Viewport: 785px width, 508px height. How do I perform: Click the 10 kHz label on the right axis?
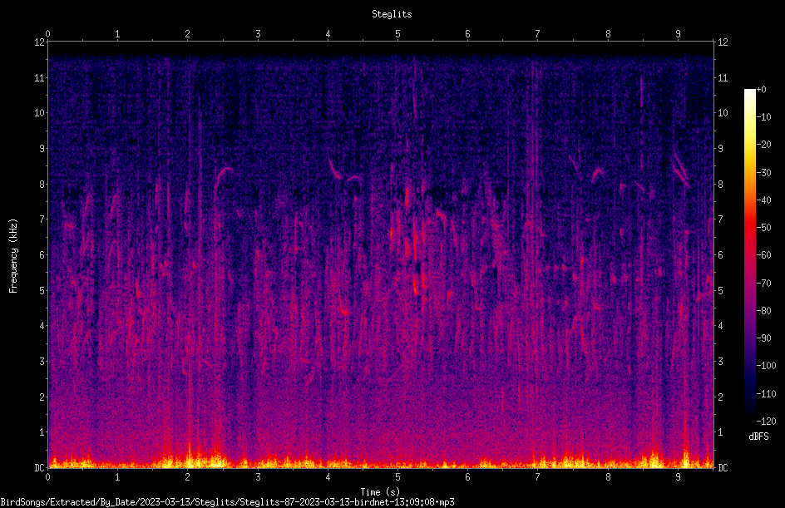(723, 113)
